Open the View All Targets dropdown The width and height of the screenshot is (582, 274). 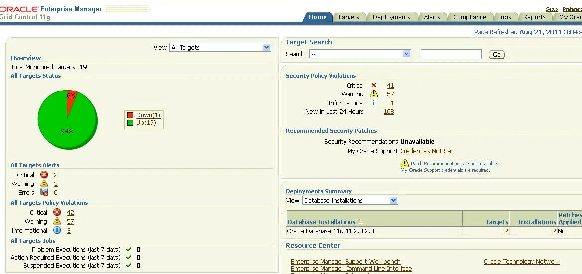click(x=220, y=47)
